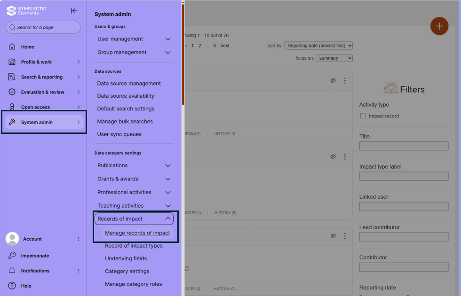Click the Lead contributor filter field

[x=404, y=237]
